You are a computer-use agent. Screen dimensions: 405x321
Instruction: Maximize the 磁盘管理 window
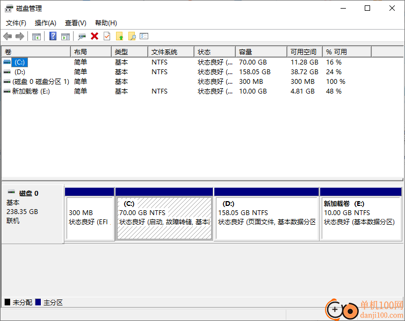(367, 8)
